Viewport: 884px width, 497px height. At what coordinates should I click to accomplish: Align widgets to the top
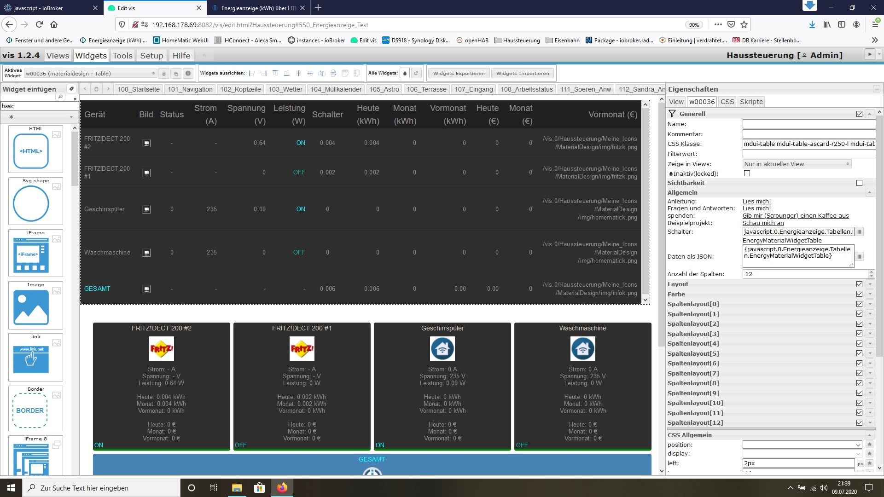tap(275, 73)
